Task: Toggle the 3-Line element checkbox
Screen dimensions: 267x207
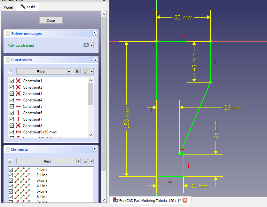Action: point(11,180)
